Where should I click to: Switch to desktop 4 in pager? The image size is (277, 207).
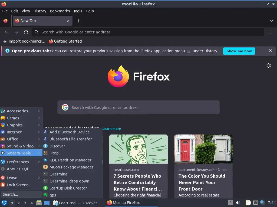click(32, 203)
